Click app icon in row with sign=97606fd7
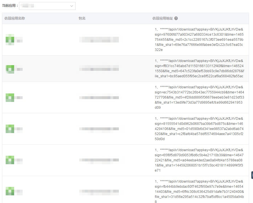Image resolution: width=253 pixels, height=203 pixels. click(x=10, y=40)
